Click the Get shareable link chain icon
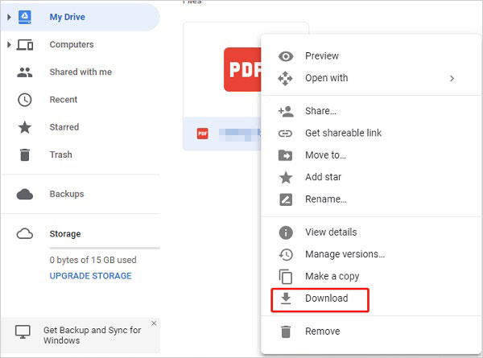The width and height of the screenshot is (483, 358). (285, 134)
